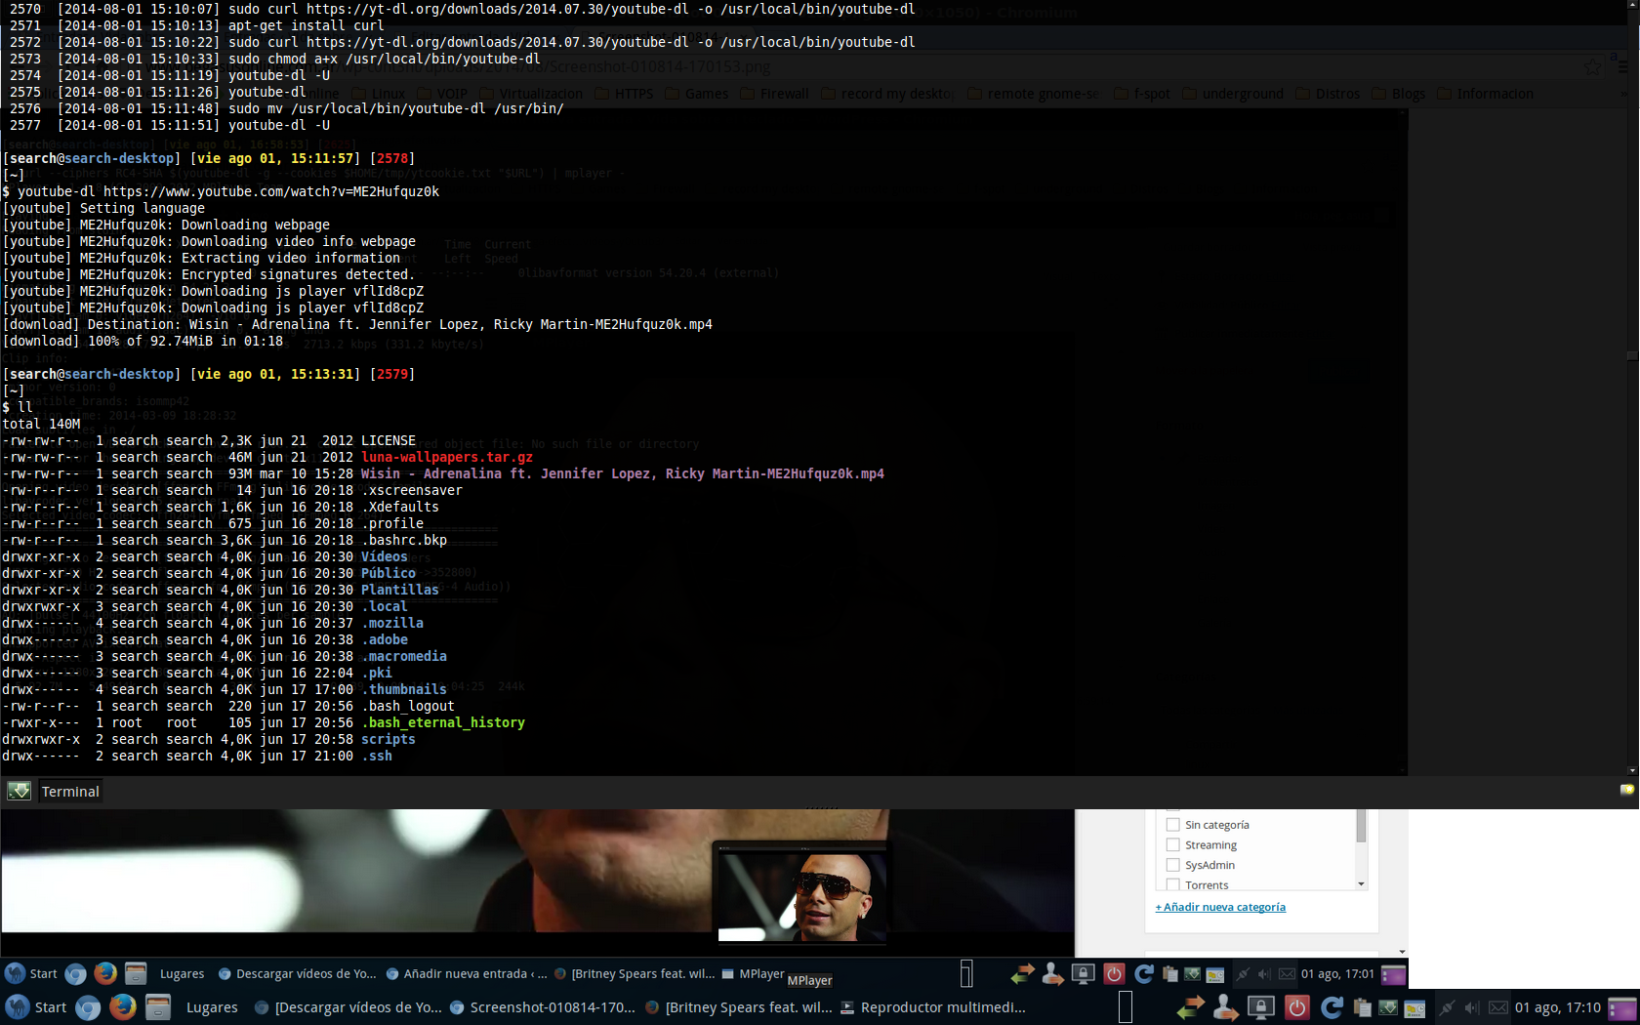Click the + Añadir nueva categoría link

coord(1220,907)
